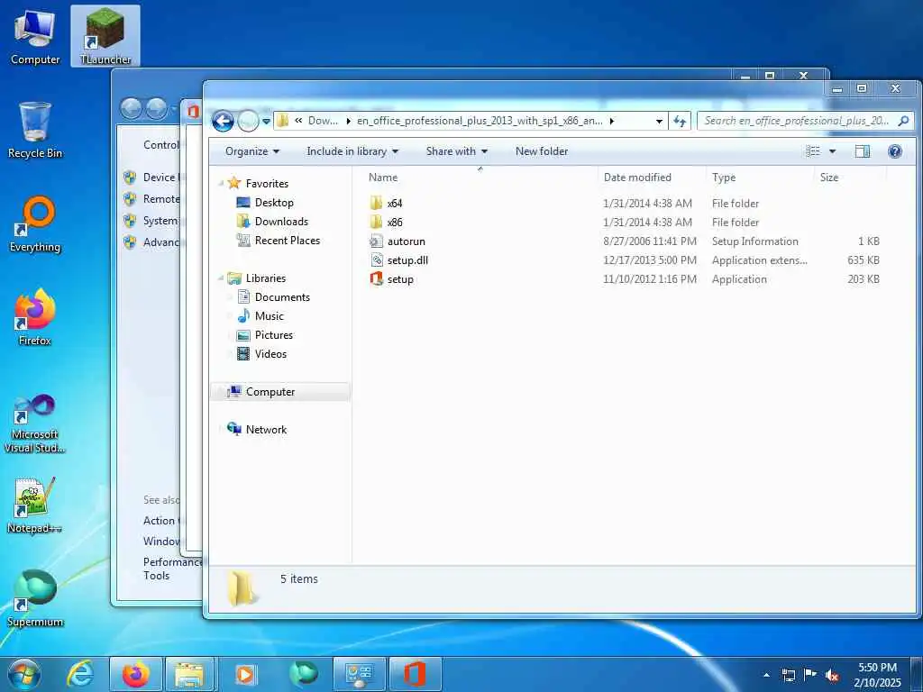Click the Dow... breadcrumb in address bar
Viewport: 923px width, 692px height.
[x=323, y=121]
